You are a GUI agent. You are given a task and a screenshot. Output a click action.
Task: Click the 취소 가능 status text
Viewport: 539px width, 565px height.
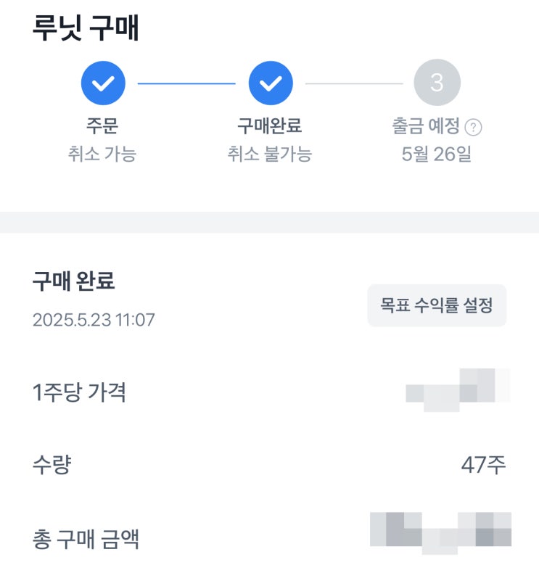[x=102, y=154]
